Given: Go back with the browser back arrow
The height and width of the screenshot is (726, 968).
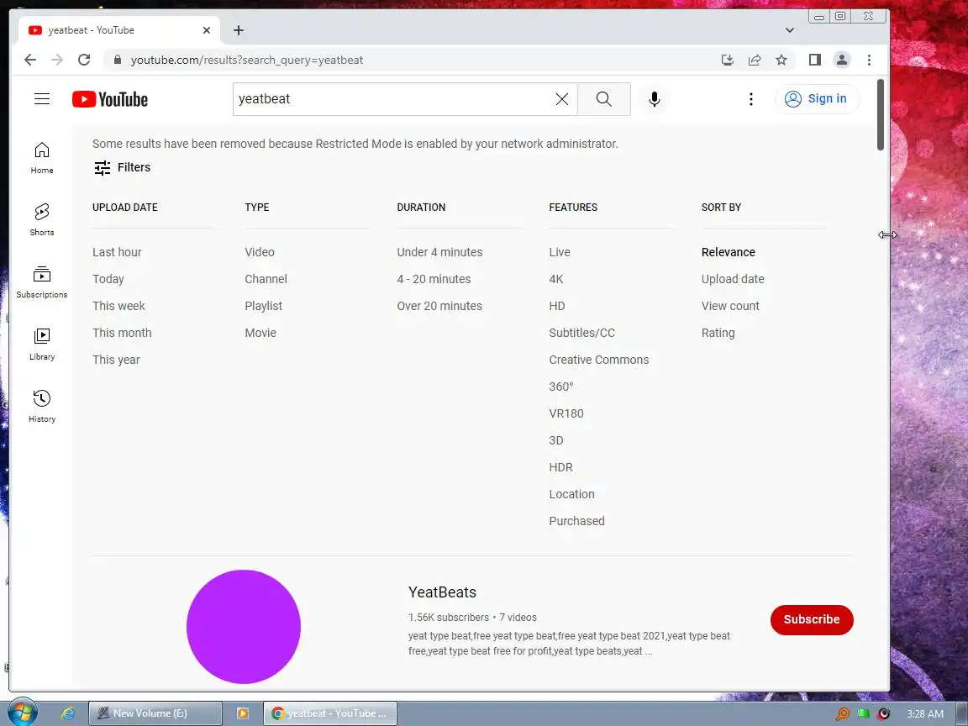Looking at the screenshot, I should (29, 60).
